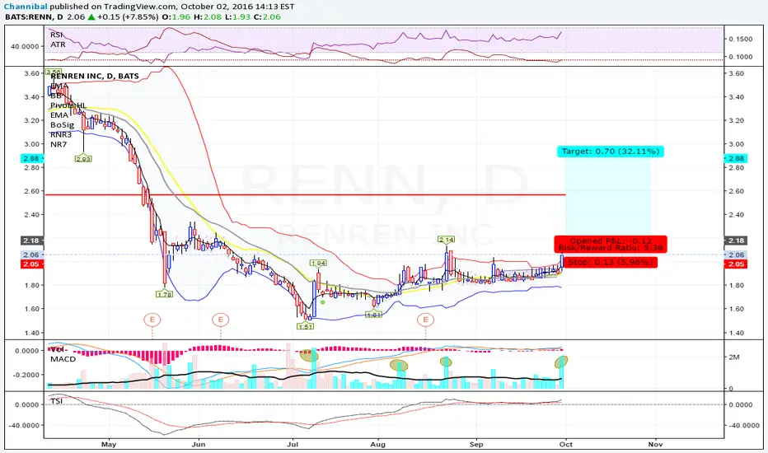768x453 pixels.
Task: Open the Channibal author link
Action: point(26,7)
